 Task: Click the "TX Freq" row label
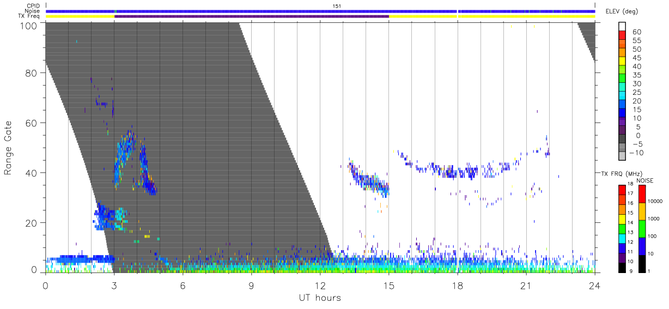coord(29,16)
